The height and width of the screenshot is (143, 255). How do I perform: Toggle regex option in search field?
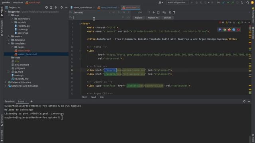128,12
